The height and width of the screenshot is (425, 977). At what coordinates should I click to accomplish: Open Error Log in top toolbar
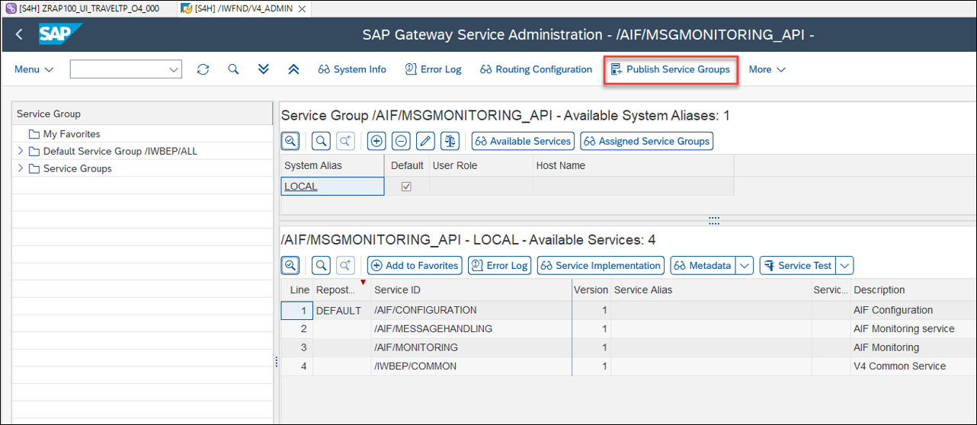[x=433, y=69]
